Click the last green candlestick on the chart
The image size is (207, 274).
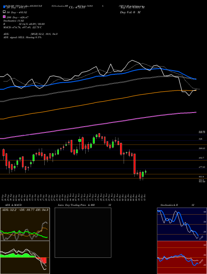[x=146, y=172]
